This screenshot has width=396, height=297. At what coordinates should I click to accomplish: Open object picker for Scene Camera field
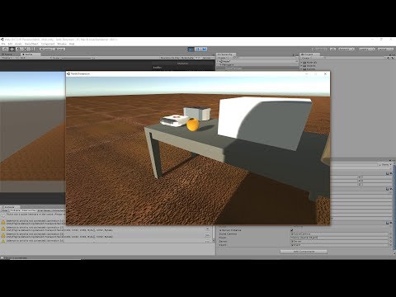[390, 234]
